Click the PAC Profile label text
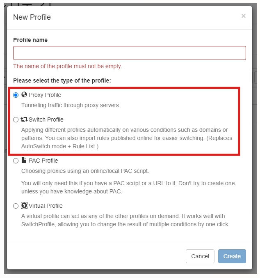The width and height of the screenshot is (260, 278). [43, 161]
